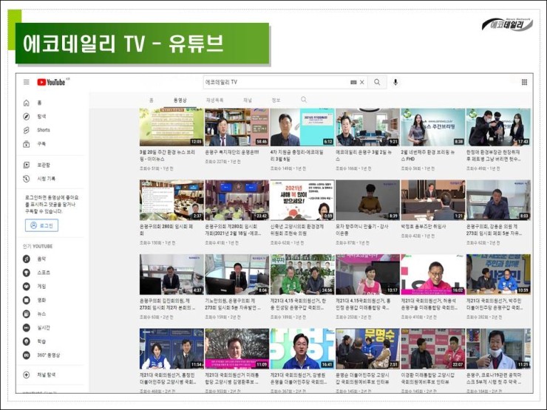Play the 58:46 bookshelf interview video
Image resolution: width=547 pixels, height=410 pixels.
[x=237, y=127]
